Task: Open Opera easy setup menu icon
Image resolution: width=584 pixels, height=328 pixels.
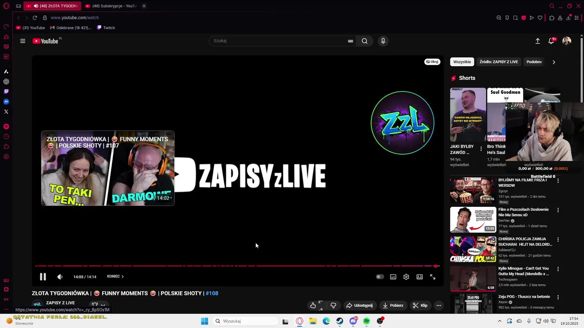Action: click(x=577, y=18)
